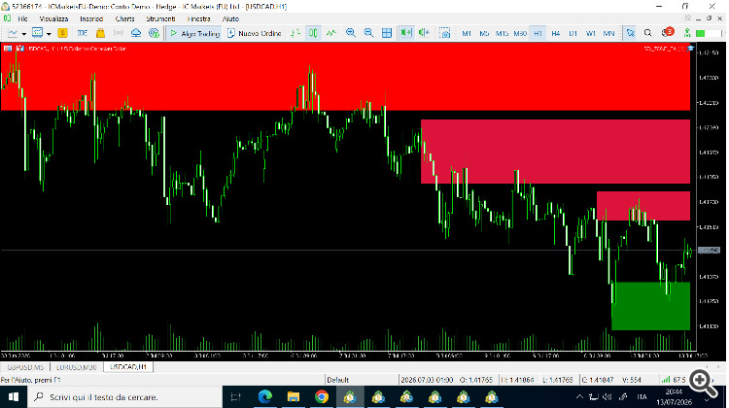Click the gold dollar Market Watch icon

(62, 33)
